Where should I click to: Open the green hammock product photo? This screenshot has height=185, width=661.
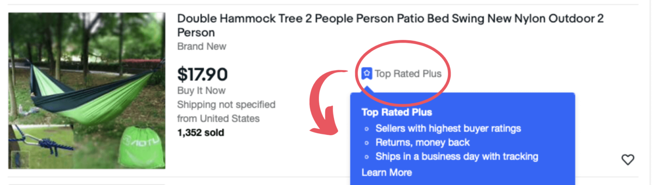(x=86, y=86)
